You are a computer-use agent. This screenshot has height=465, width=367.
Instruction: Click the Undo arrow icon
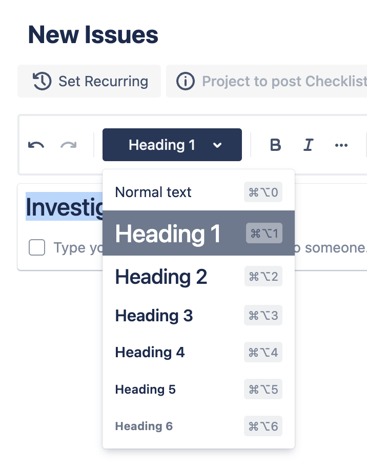coord(36,145)
